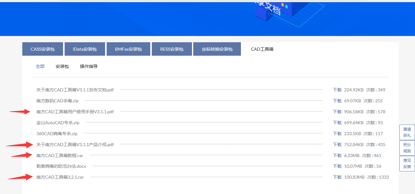Filter the list by 全部
The image size is (415, 194).
(40, 66)
